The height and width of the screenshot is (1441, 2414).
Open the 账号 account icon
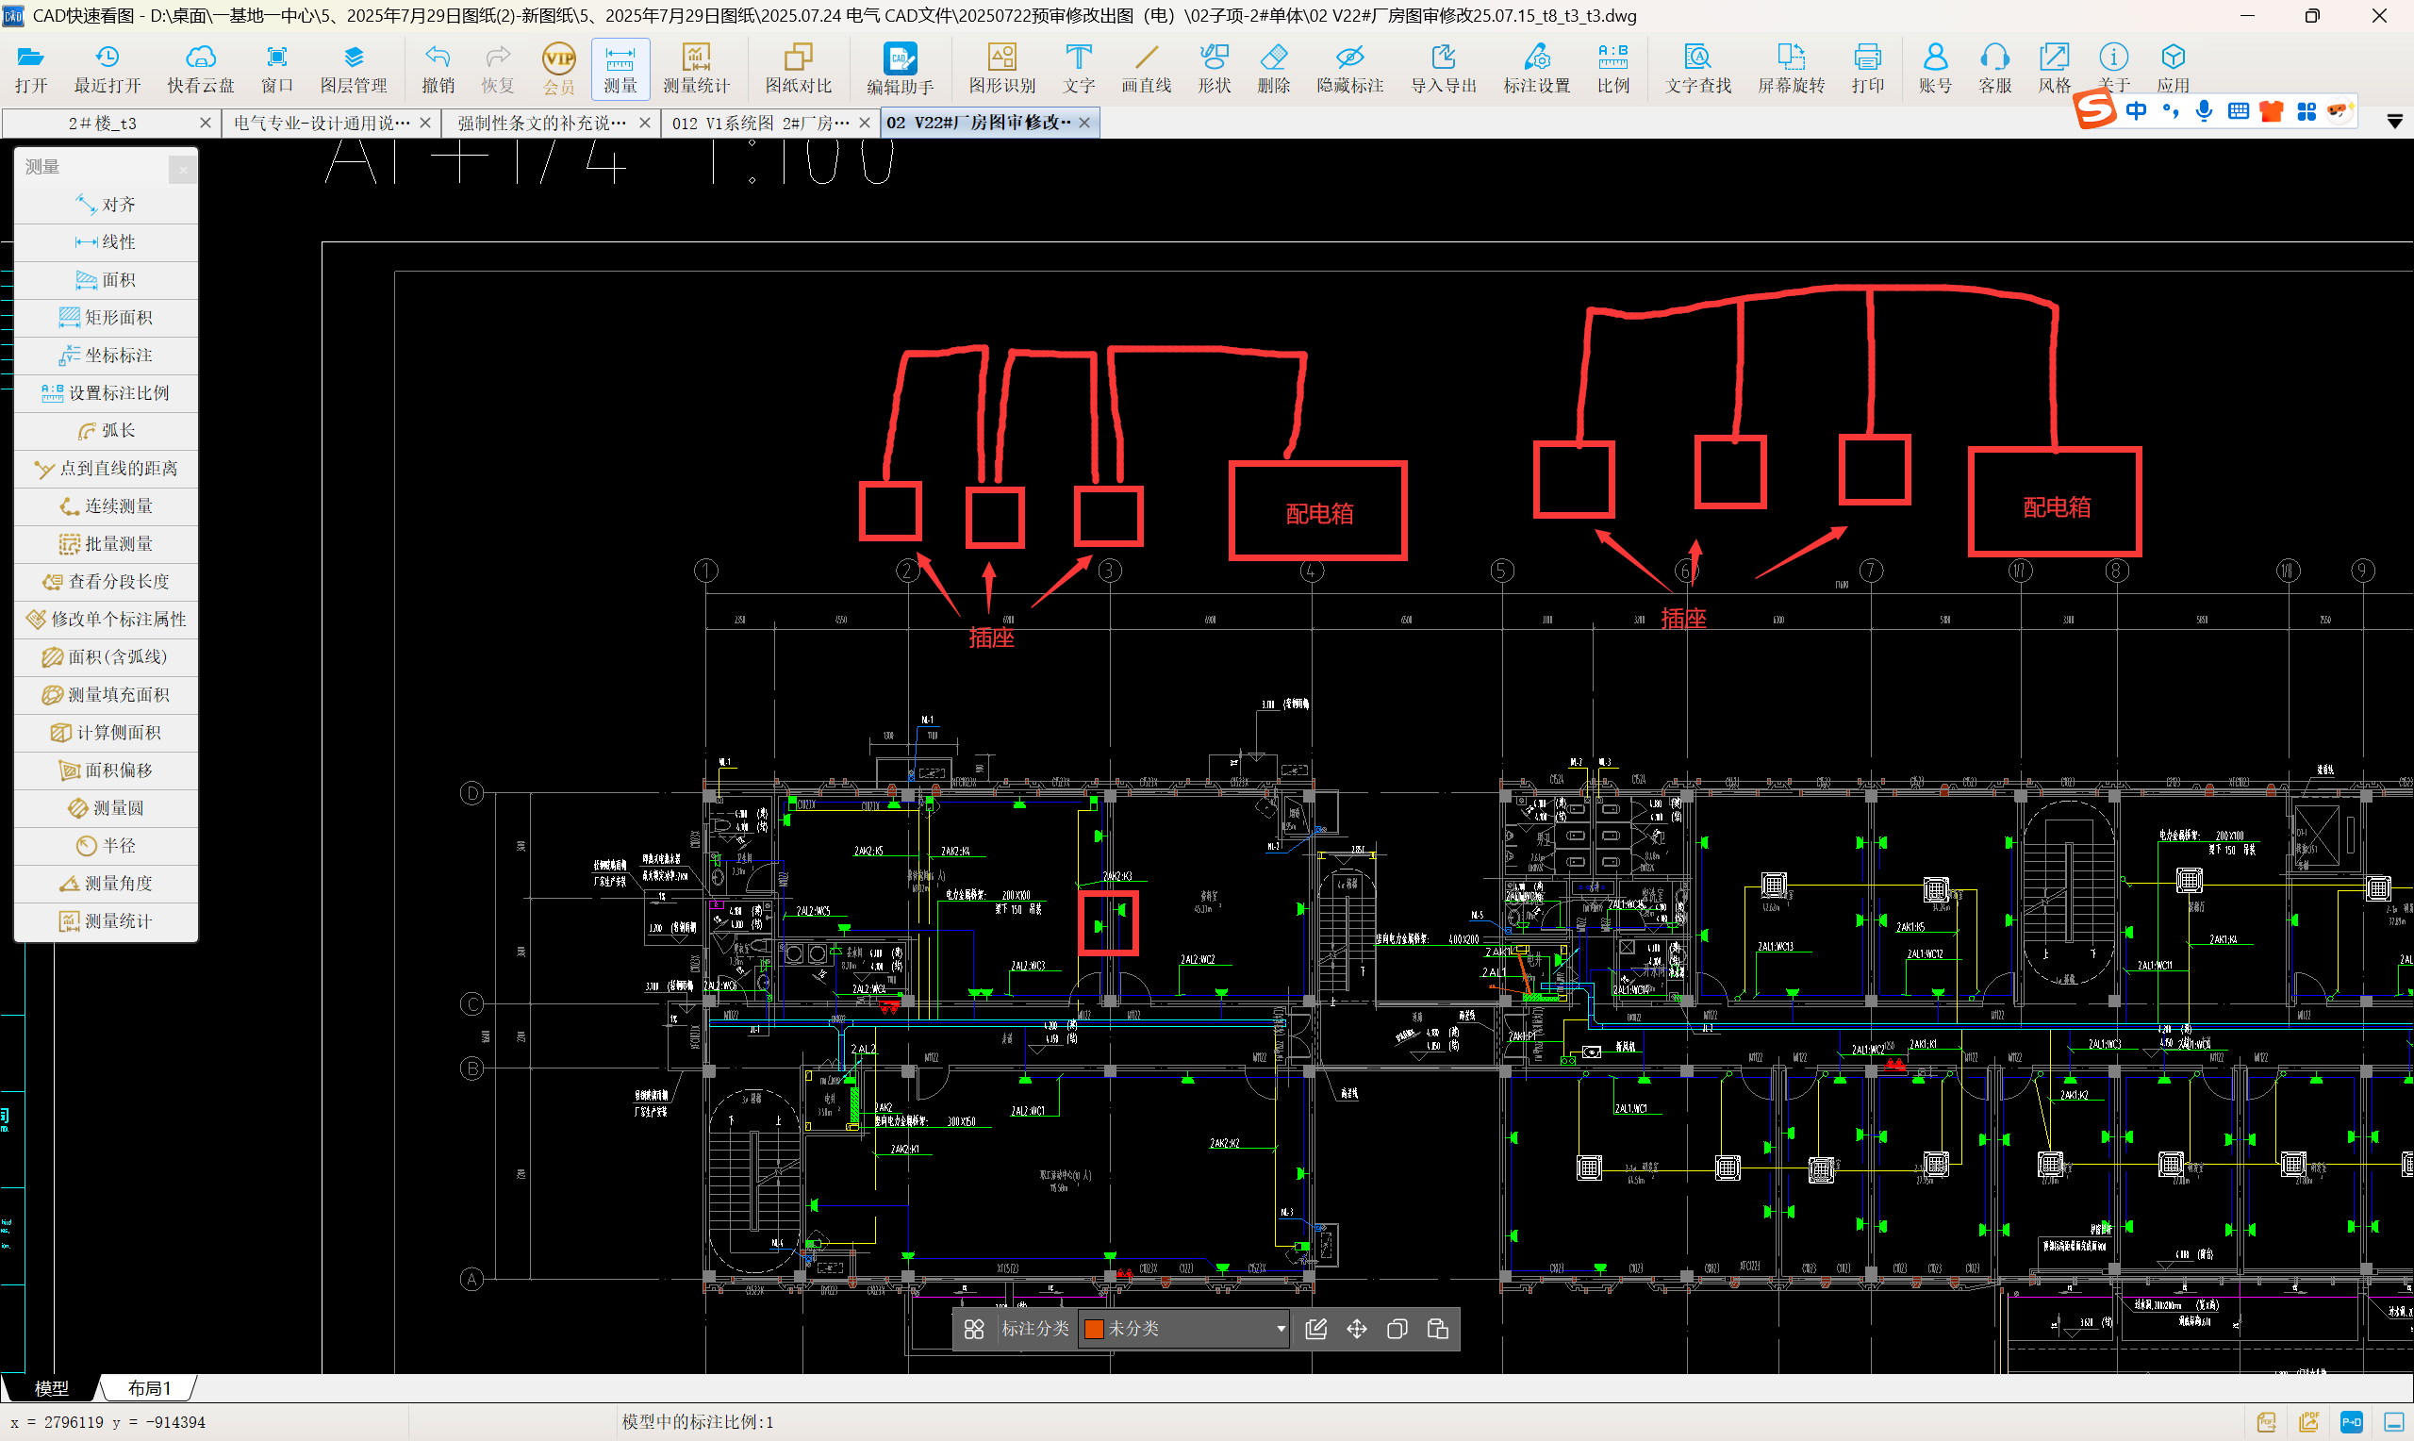tap(1936, 69)
